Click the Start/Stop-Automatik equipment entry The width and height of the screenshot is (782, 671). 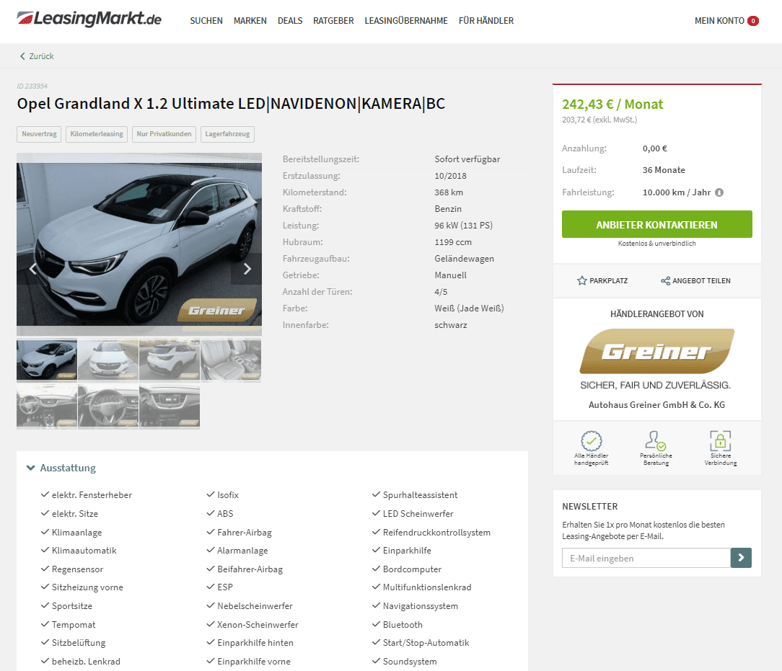426,643
